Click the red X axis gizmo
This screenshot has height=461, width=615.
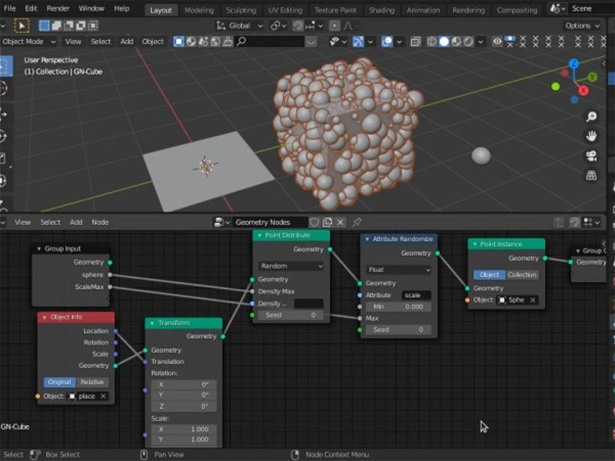pos(583,91)
